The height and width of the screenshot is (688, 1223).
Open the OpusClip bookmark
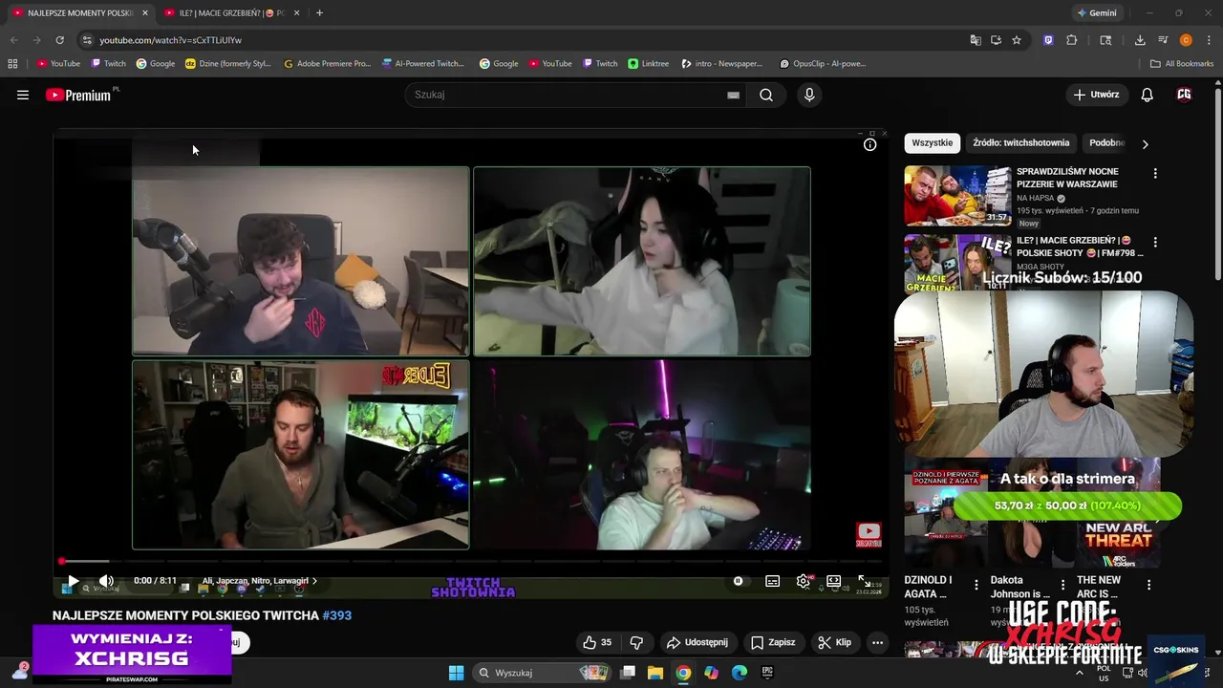coord(823,64)
